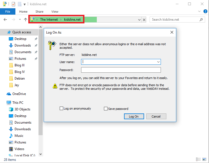
Task: Switch to the View ribbon tab
Action: [55, 12]
